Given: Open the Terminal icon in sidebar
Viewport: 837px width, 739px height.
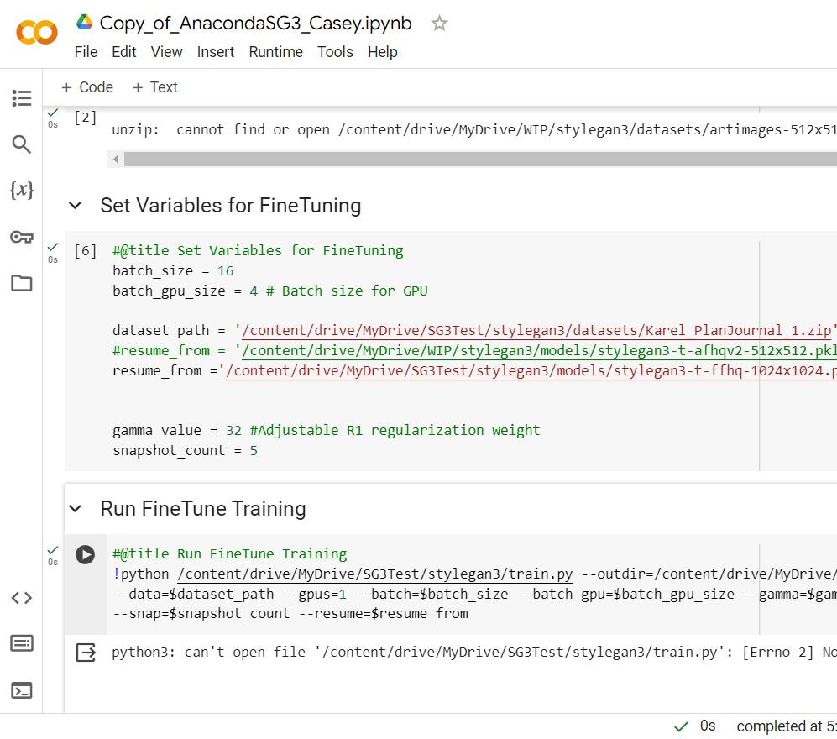Looking at the screenshot, I should pyautogui.click(x=21, y=690).
